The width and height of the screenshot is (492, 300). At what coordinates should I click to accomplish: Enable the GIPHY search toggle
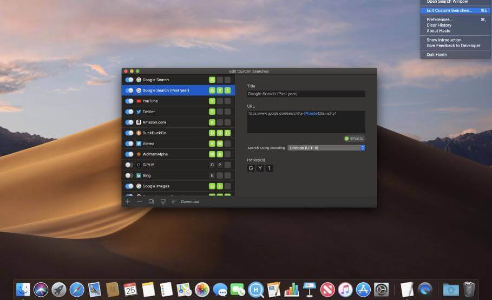[x=129, y=165]
